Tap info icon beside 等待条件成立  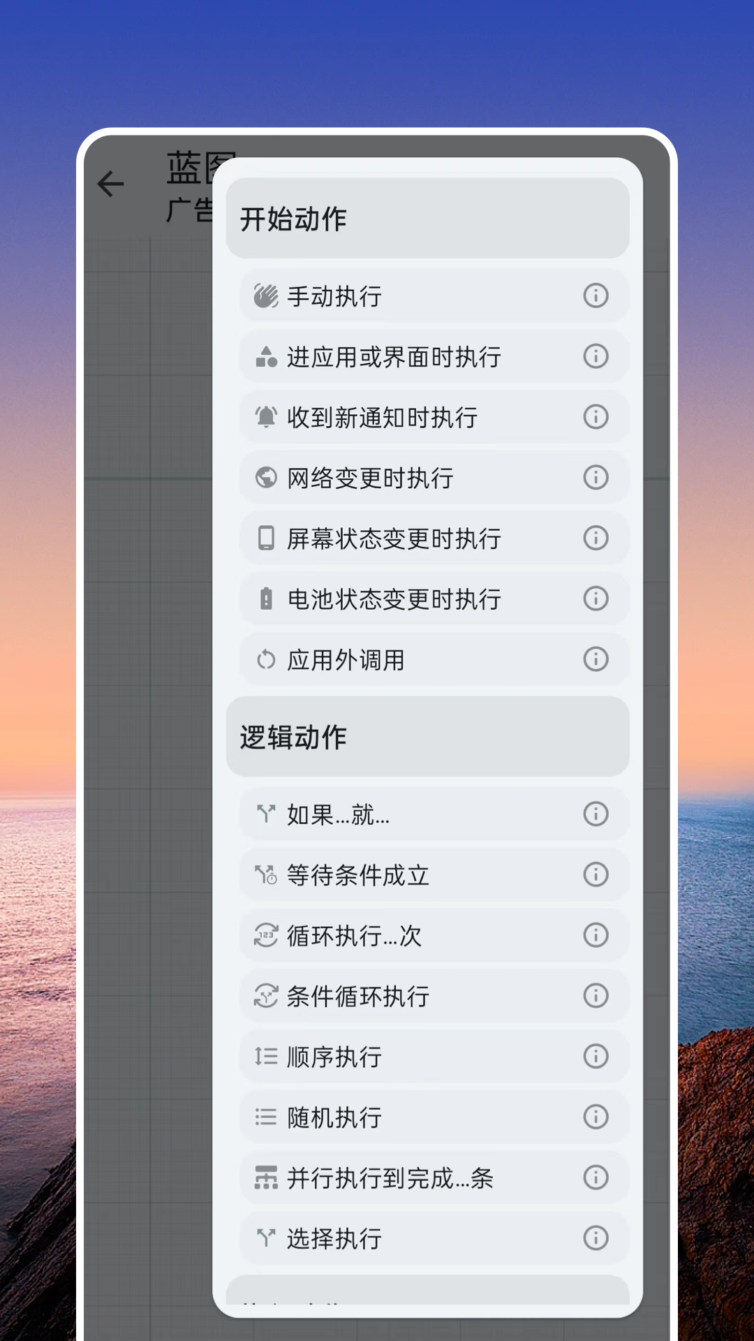596,874
